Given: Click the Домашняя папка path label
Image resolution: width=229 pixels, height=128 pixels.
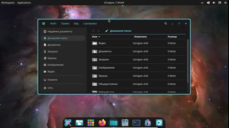Looking at the screenshot, I should 121,31.
